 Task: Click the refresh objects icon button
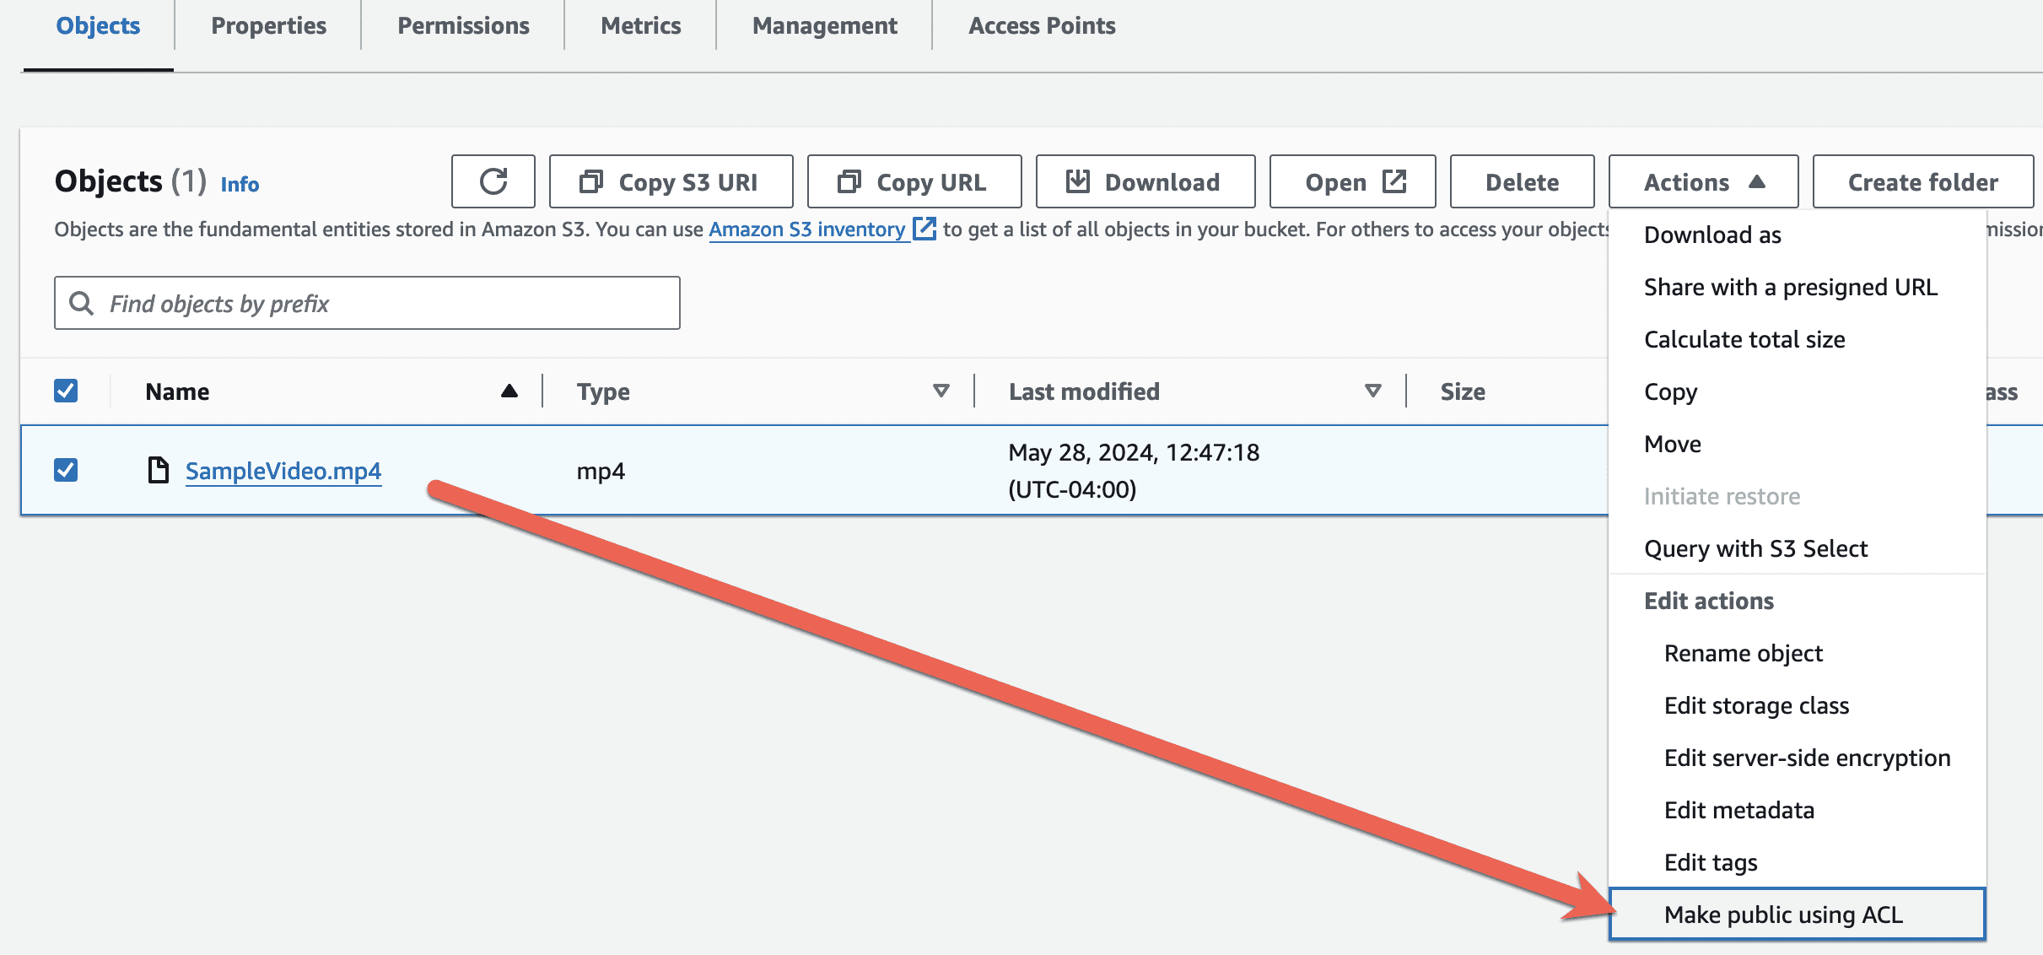coord(493,181)
